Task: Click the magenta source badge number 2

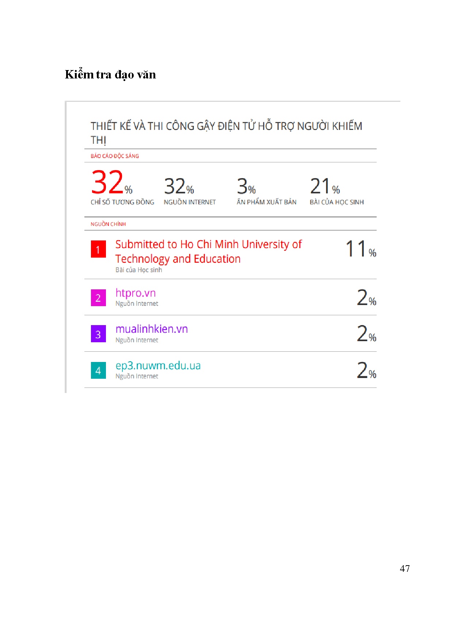Action: (x=98, y=298)
